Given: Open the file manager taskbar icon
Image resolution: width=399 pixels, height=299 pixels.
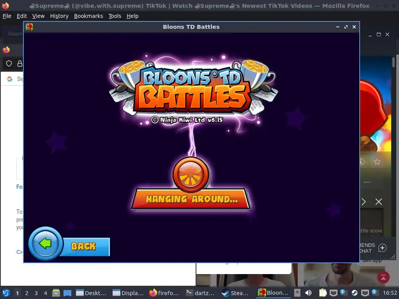Looking at the screenshot, I should click(x=56, y=293).
